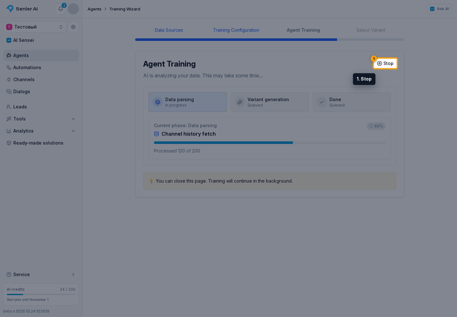The height and width of the screenshot is (317, 457).
Task: Click the training continues in background notice
Action: point(270,181)
